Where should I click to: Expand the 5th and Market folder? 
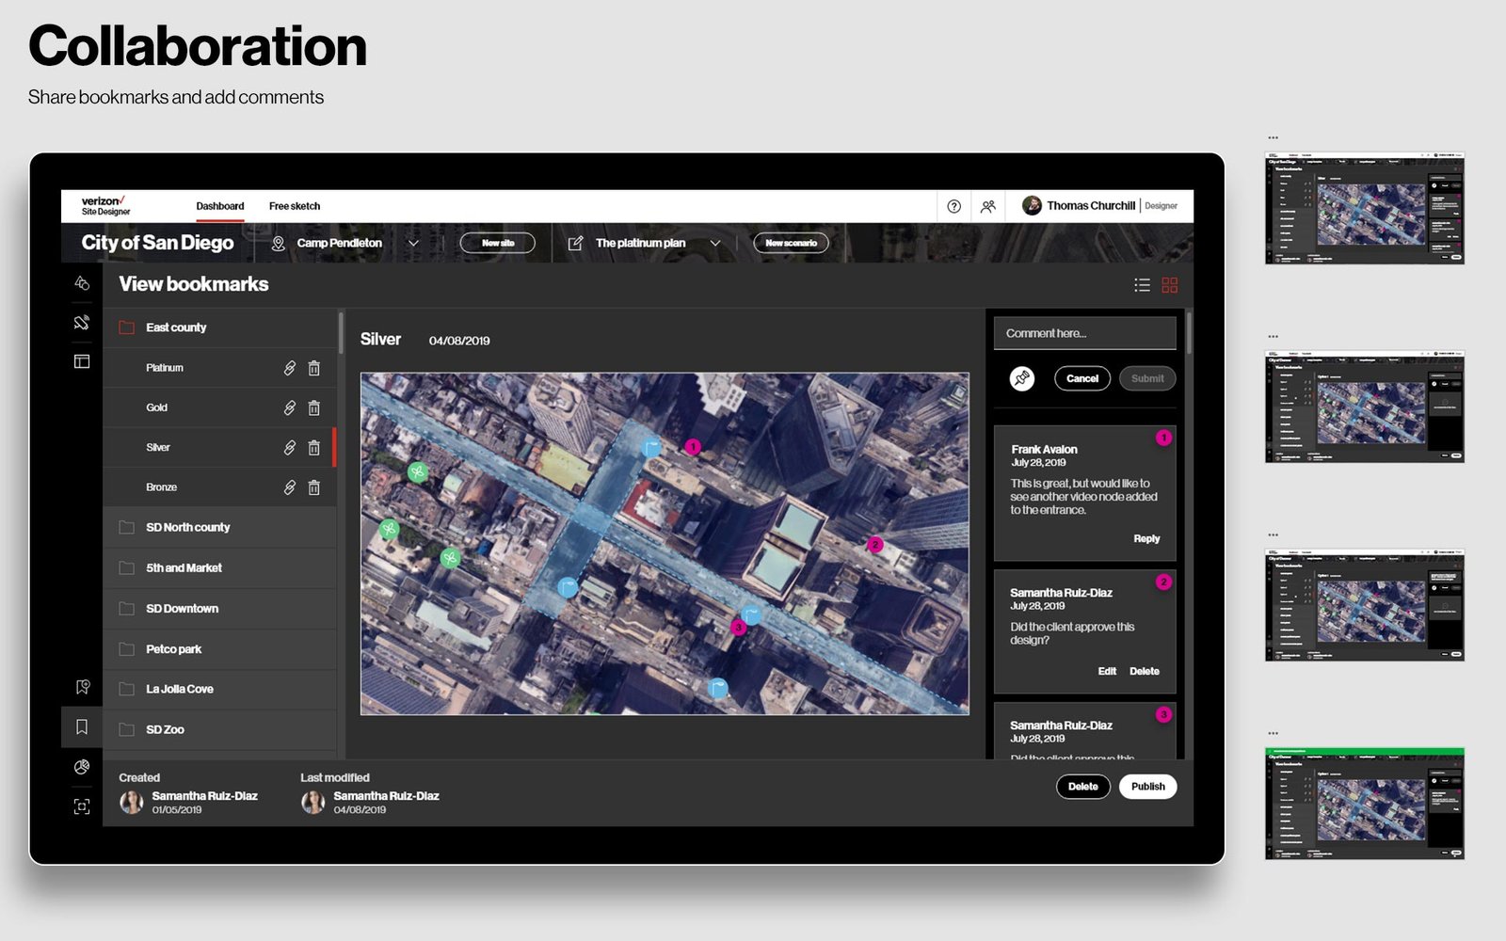219,568
